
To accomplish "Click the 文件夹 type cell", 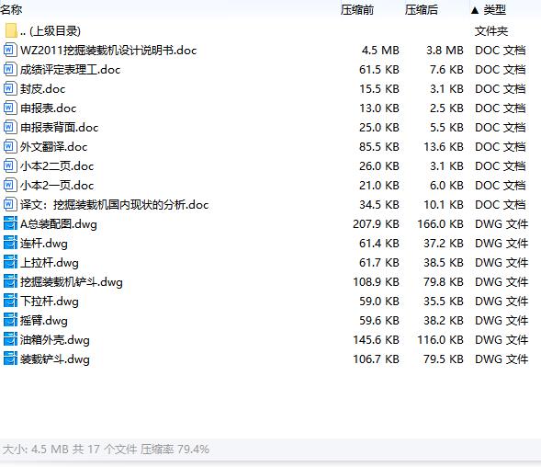I will [x=491, y=31].
